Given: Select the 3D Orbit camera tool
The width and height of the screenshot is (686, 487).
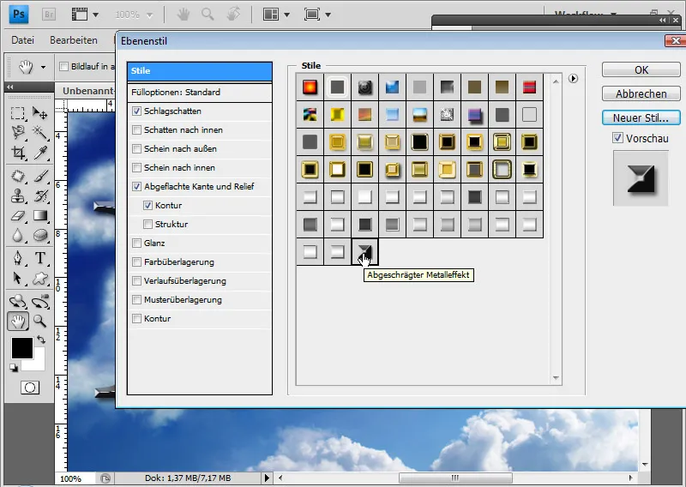Looking at the screenshot, I should pos(39,302).
